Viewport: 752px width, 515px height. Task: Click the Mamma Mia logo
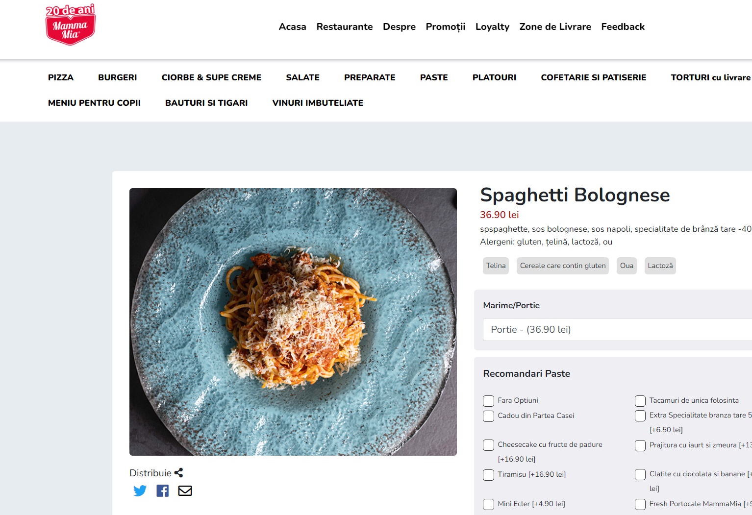click(71, 25)
